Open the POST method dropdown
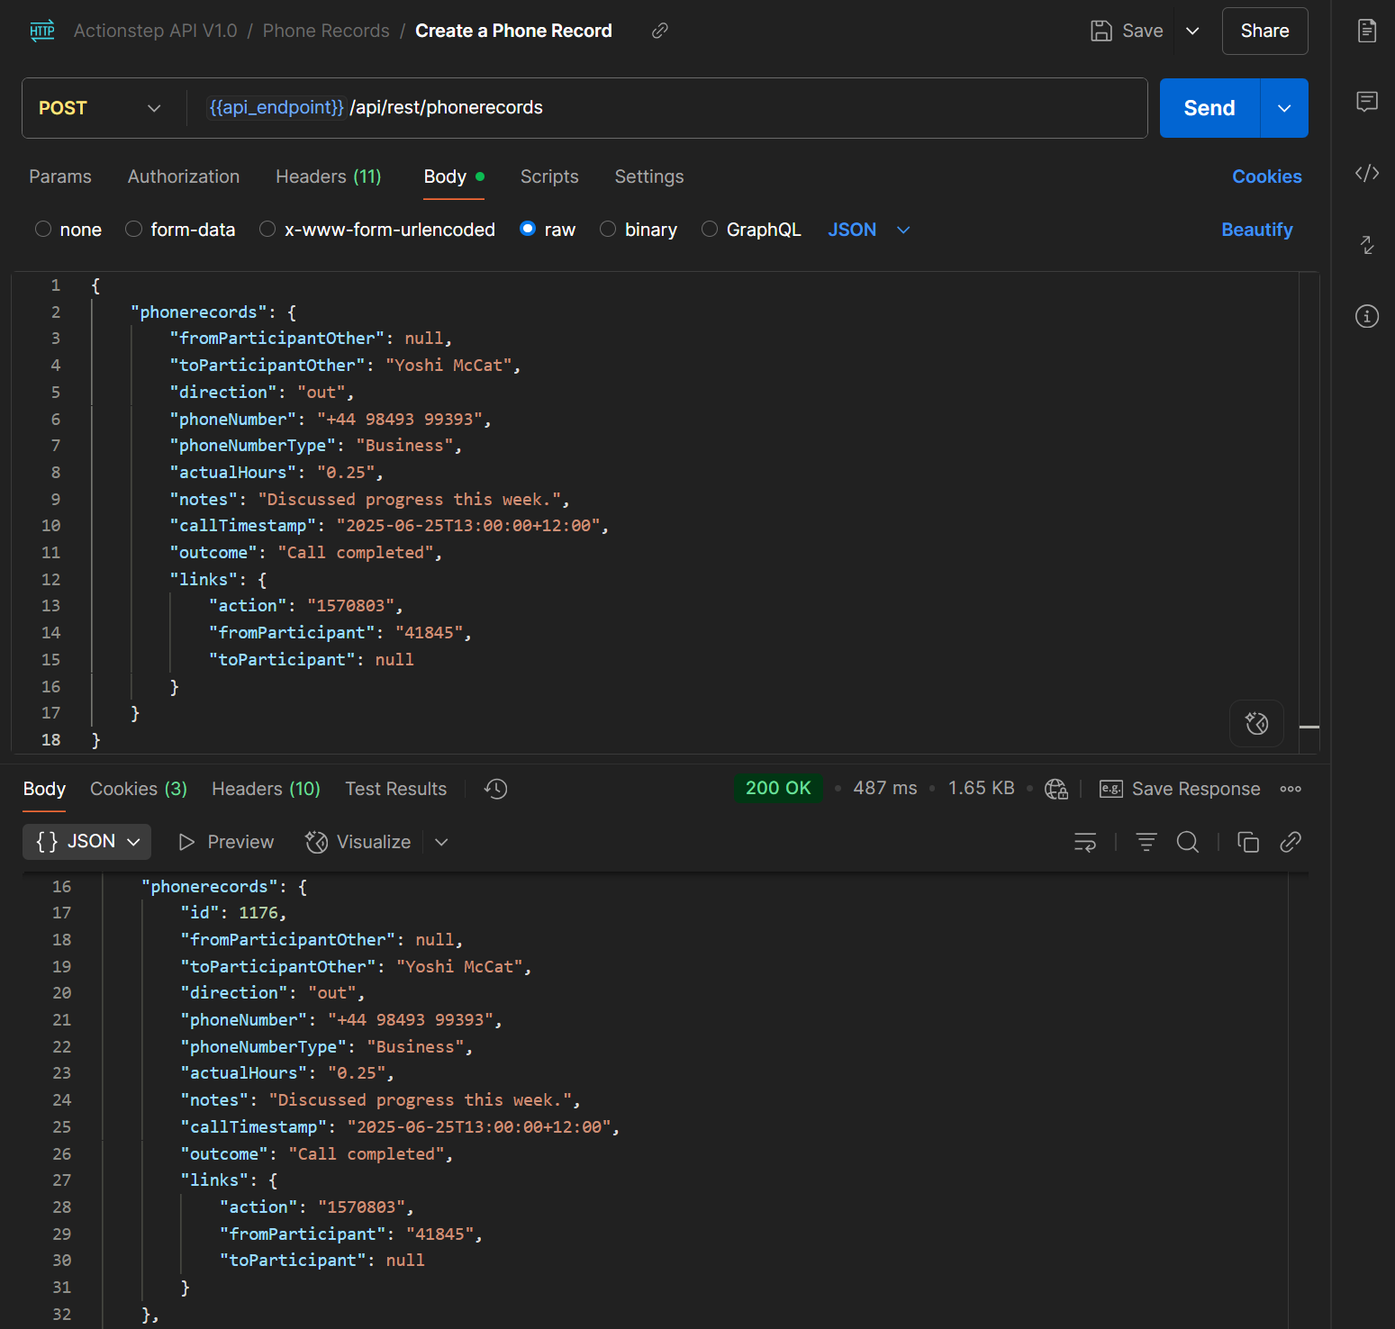1395x1329 pixels. (x=100, y=108)
